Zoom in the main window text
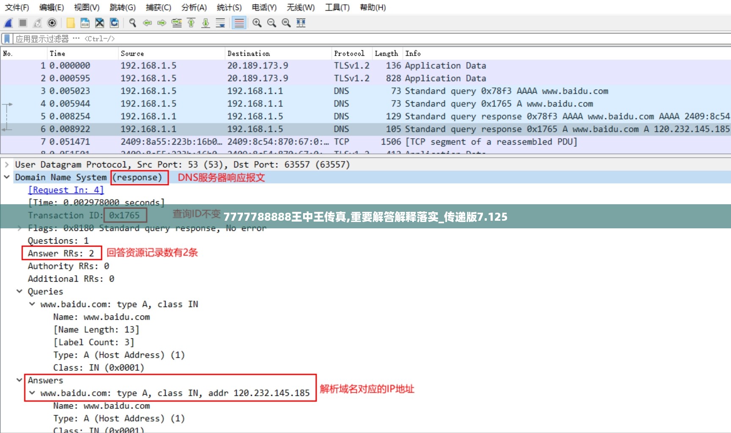Viewport: 731px width, 433px height. click(257, 23)
